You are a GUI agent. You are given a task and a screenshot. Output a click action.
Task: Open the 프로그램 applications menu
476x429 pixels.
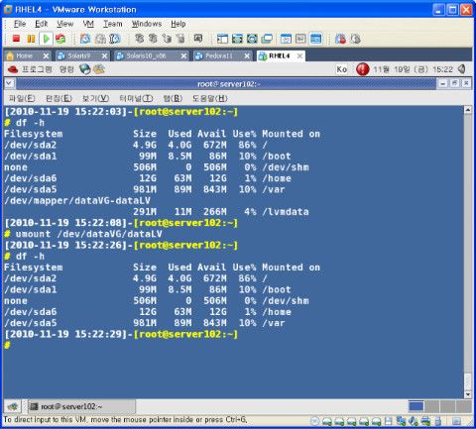37,69
